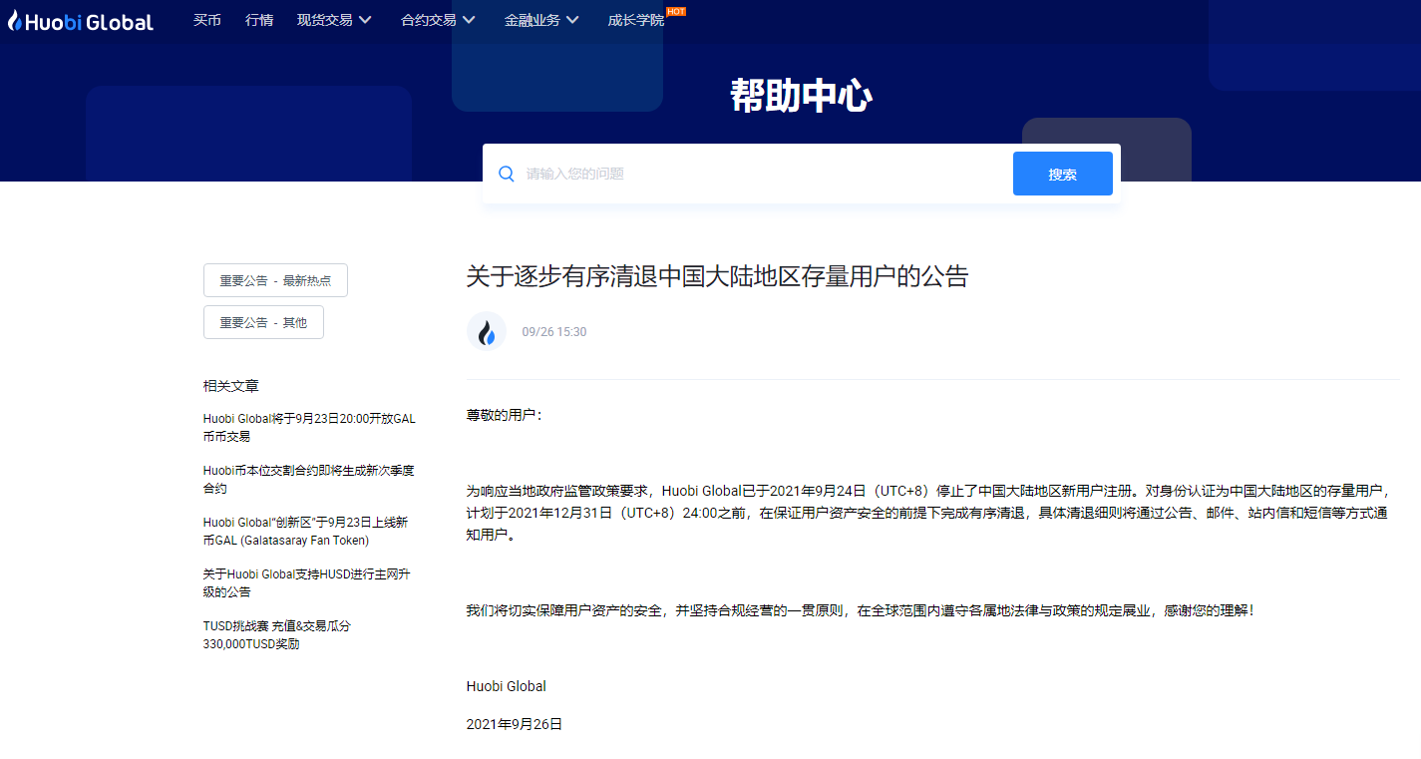The image size is (1421, 759).
Task: Click the Huobi flame avatar beside post date
Action: pos(487,331)
